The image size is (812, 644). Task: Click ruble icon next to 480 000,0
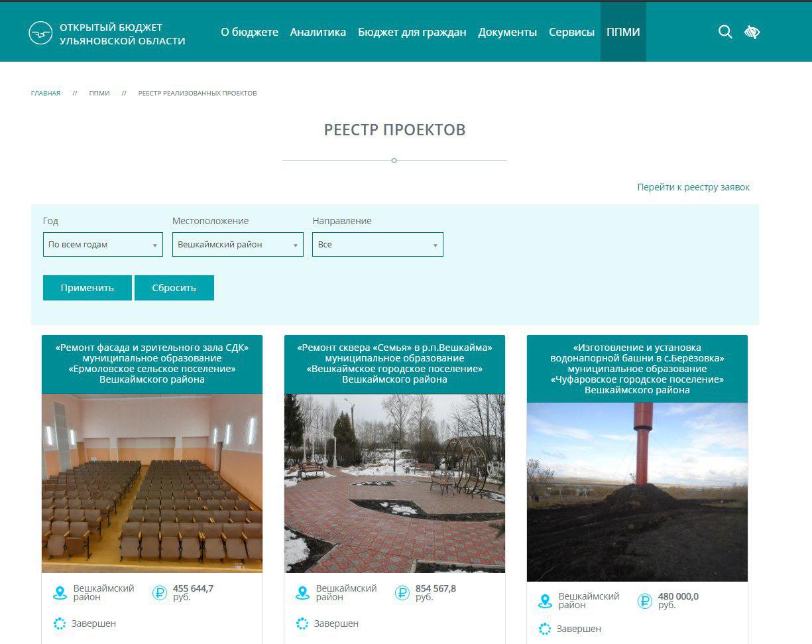[645, 601]
